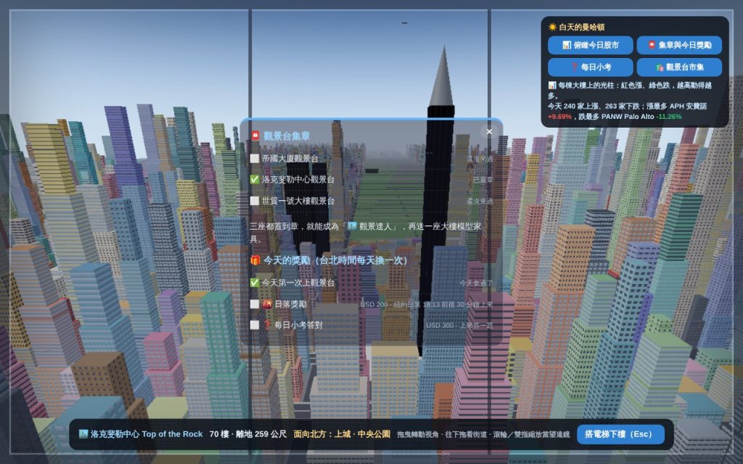This screenshot has width=743, height=464.
Task: Toggle the 世貿一號大樓觀景台 checkbox
Action: (255, 201)
